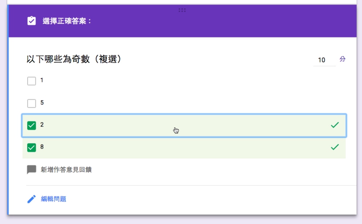Click the option label "8" text
This screenshot has width=362, height=224.
pos(42,147)
